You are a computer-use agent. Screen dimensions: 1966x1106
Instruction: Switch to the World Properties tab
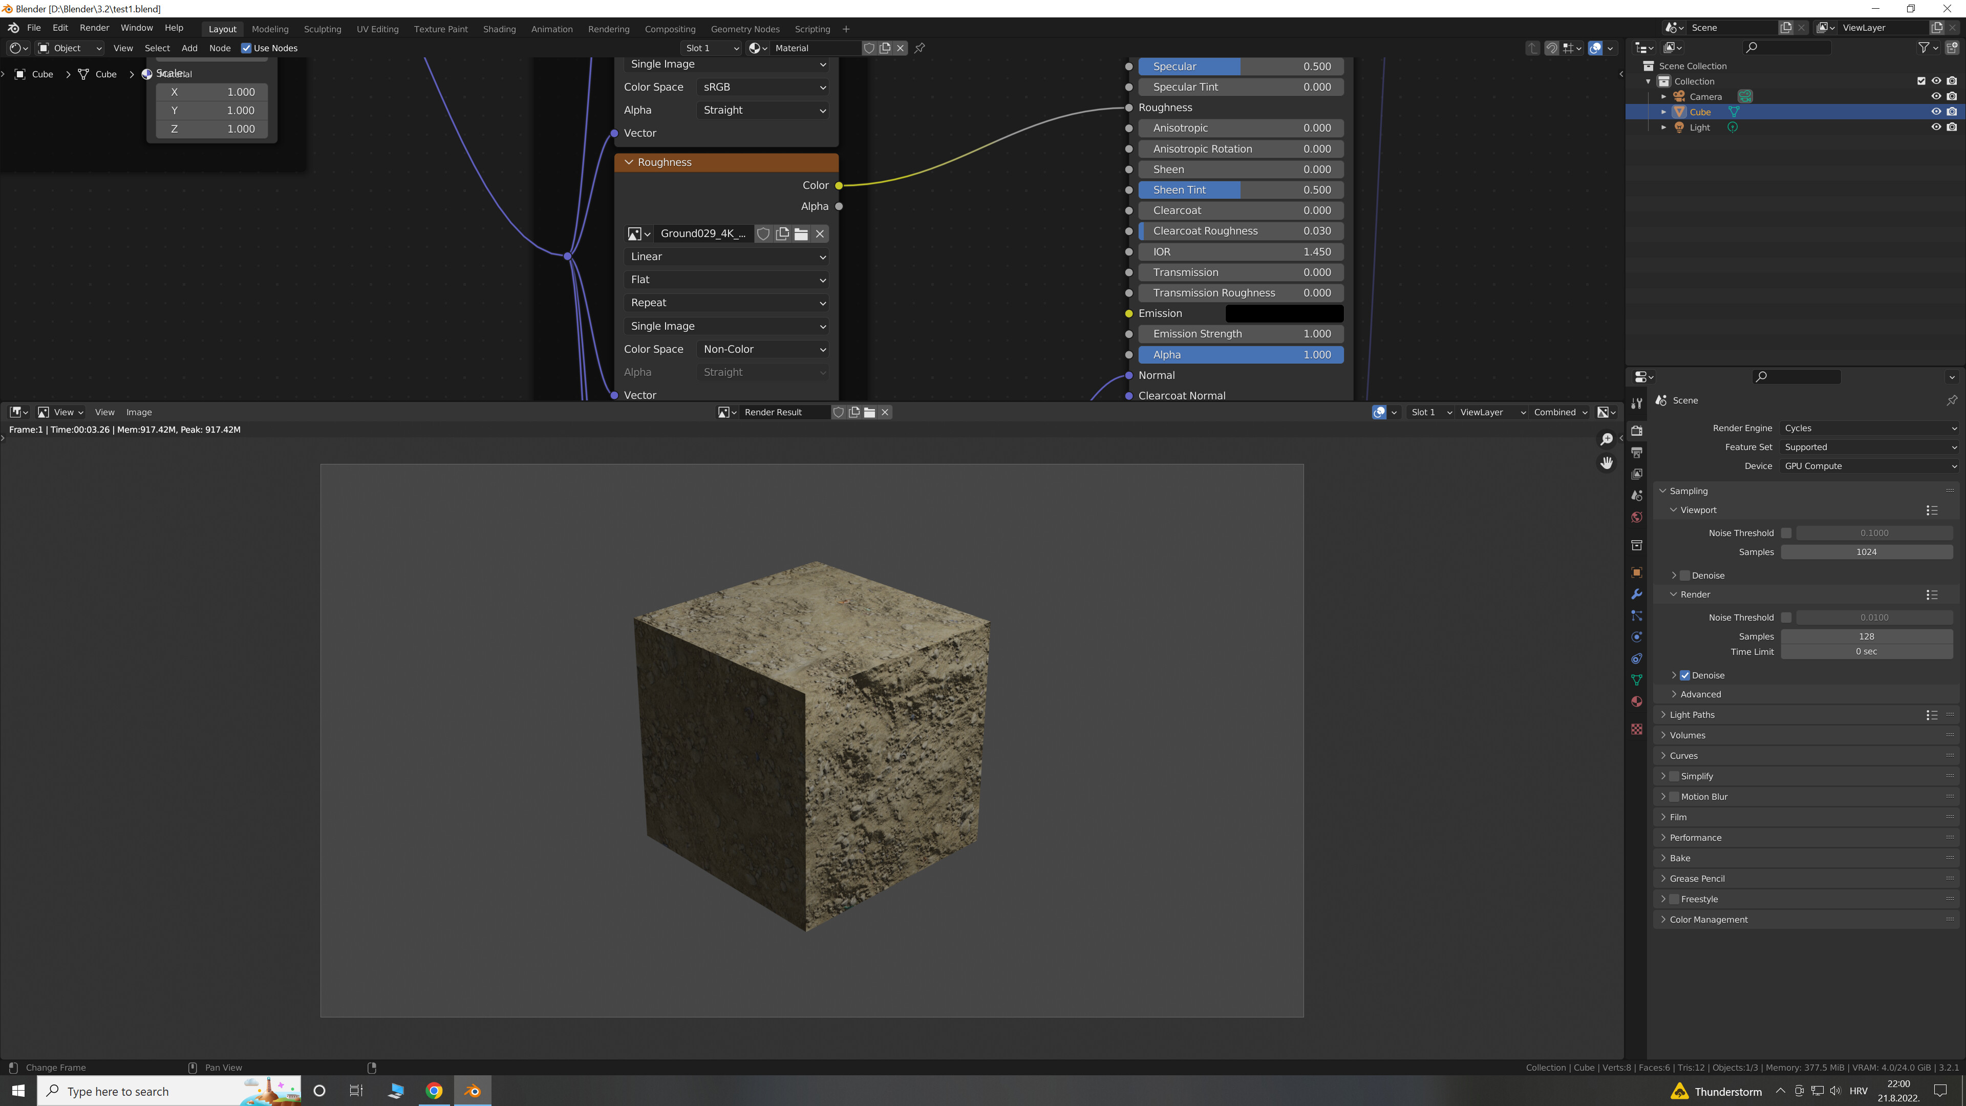(x=1636, y=517)
